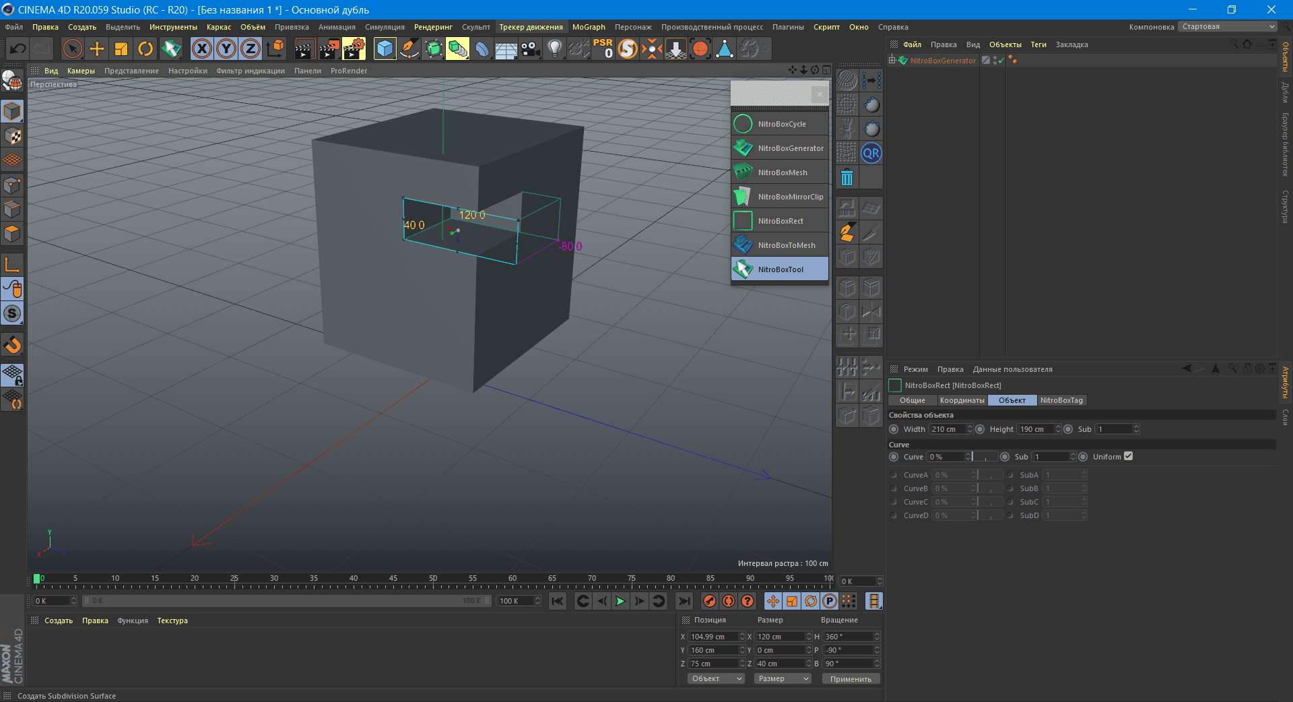
Task: Toggle Width animation dot
Action: pos(894,429)
